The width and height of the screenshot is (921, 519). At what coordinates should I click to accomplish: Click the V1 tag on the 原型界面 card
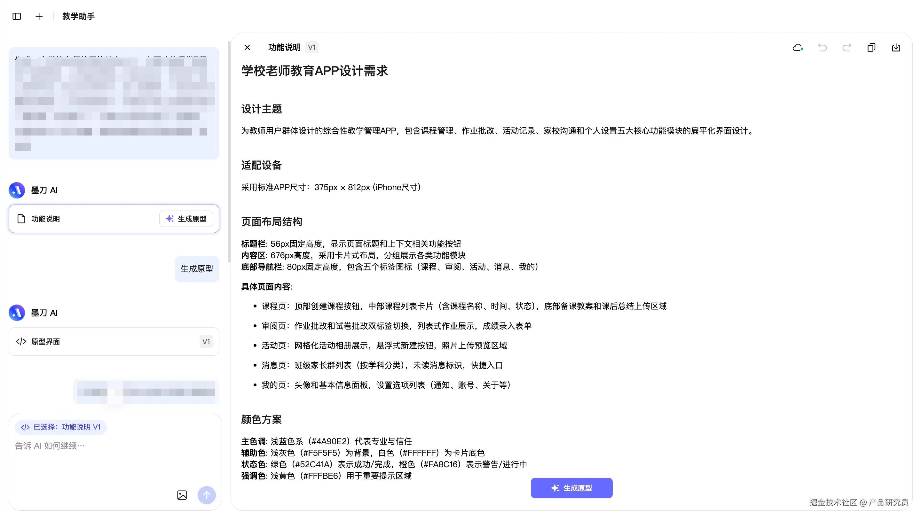click(206, 342)
